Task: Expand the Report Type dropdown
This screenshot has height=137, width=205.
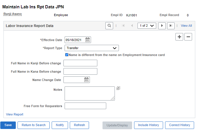Action: [x=92, y=48]
